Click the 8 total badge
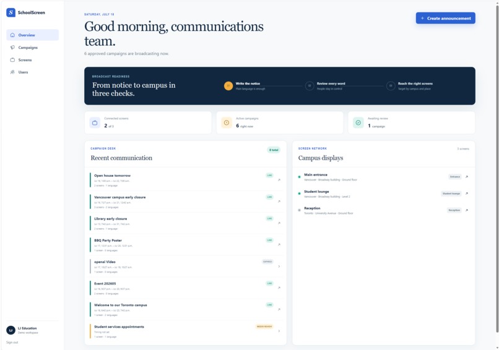The width and height of the screenshot is (499, 350). pos(274,150)
